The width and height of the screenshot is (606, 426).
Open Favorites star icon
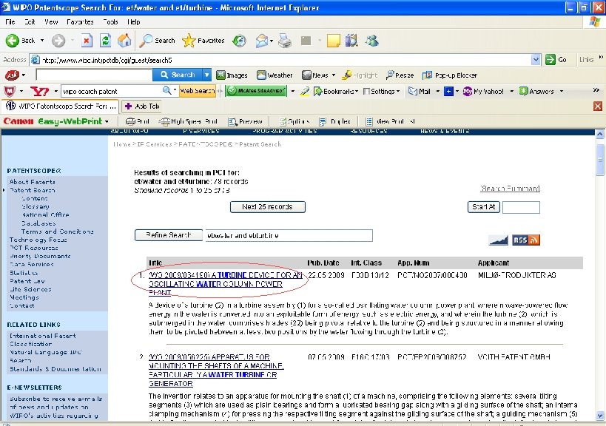pyautogui.click(x=189, y=41)
